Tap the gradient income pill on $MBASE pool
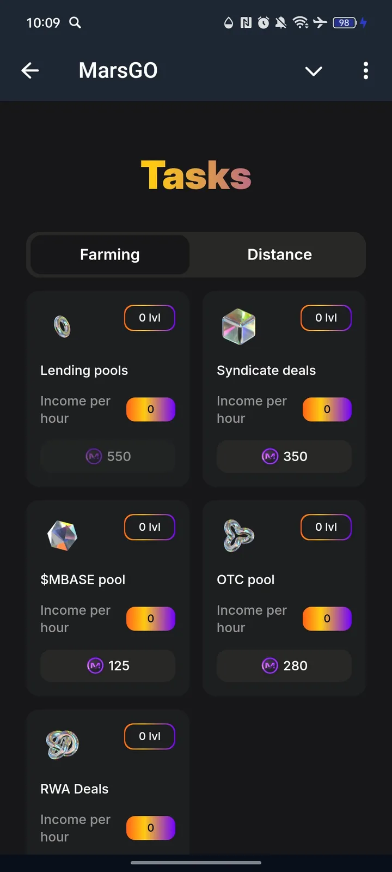Screen dimensions: 392x872 tap(151, 619)
